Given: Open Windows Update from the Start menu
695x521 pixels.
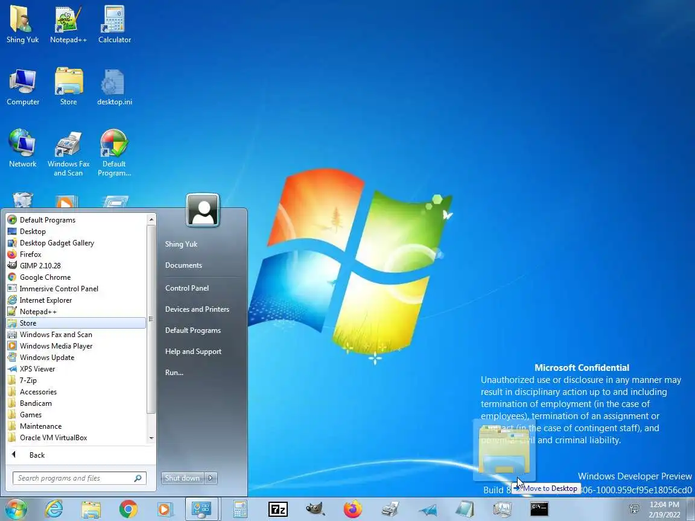Looking at the screenshot, I should [76, 358].
